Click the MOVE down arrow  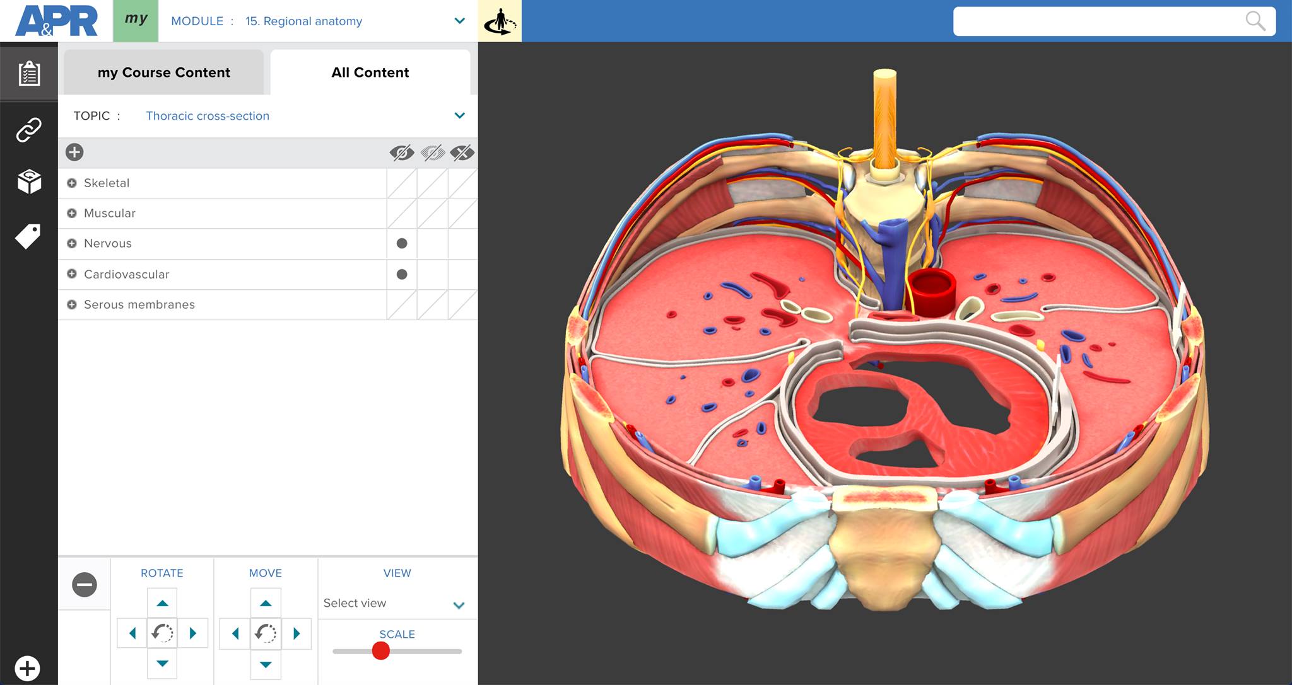[x=266, y=664]
